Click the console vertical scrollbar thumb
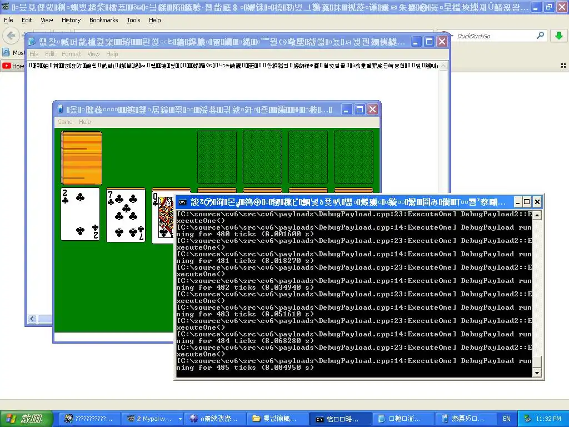The height and width of the screenshot is (427, 569). click(x=537, y=362)
